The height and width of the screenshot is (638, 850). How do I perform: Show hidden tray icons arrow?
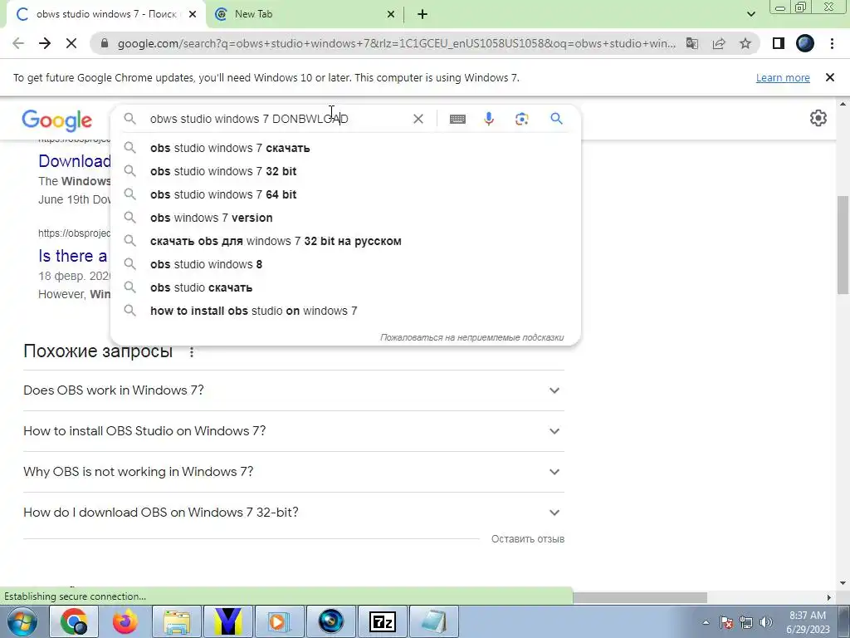(x=706, y=623)
